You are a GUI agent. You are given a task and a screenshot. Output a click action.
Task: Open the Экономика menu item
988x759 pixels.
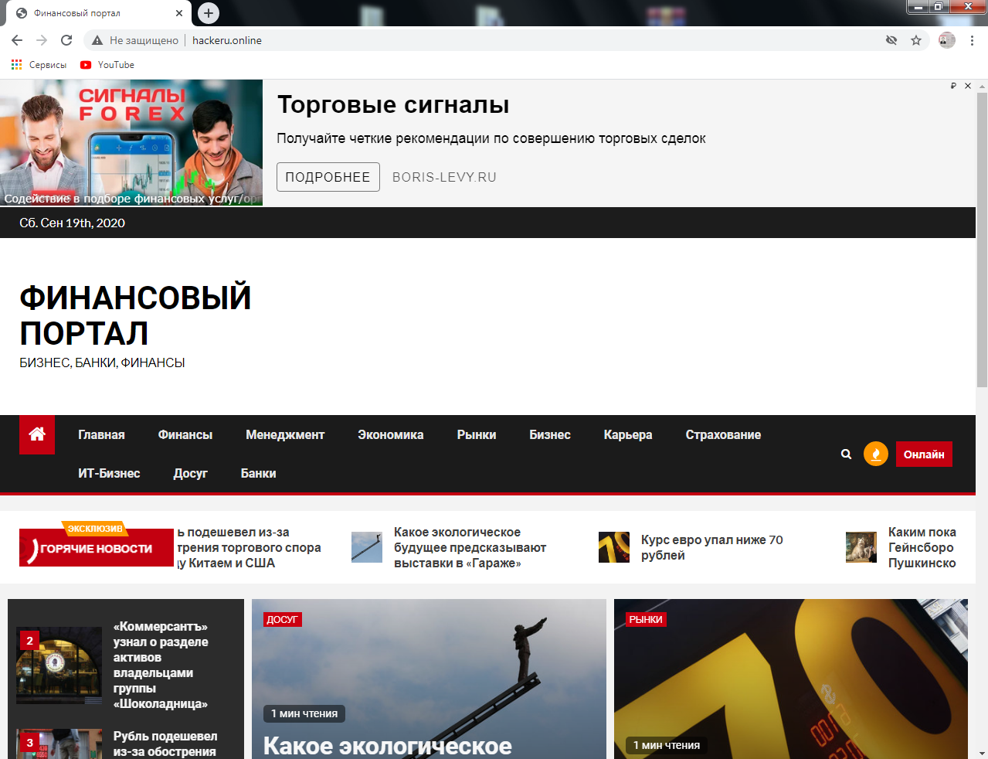coord(391,435)
